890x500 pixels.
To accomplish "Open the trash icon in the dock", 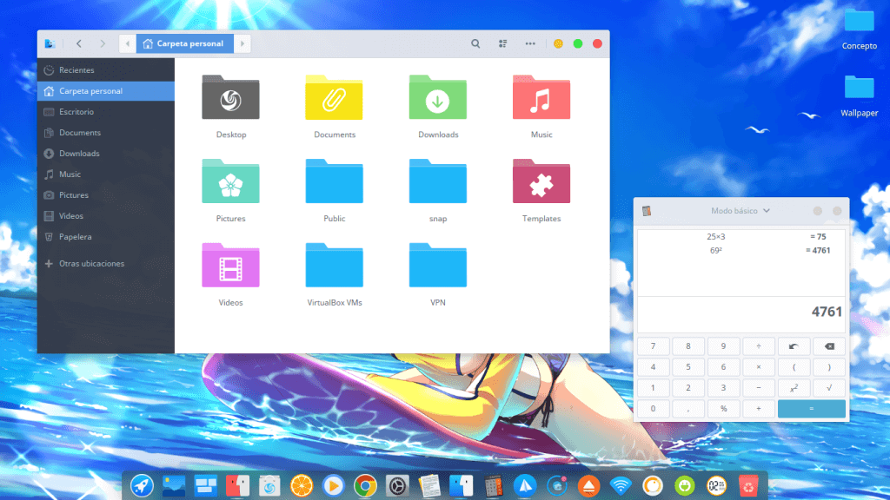I will [748, 486].
